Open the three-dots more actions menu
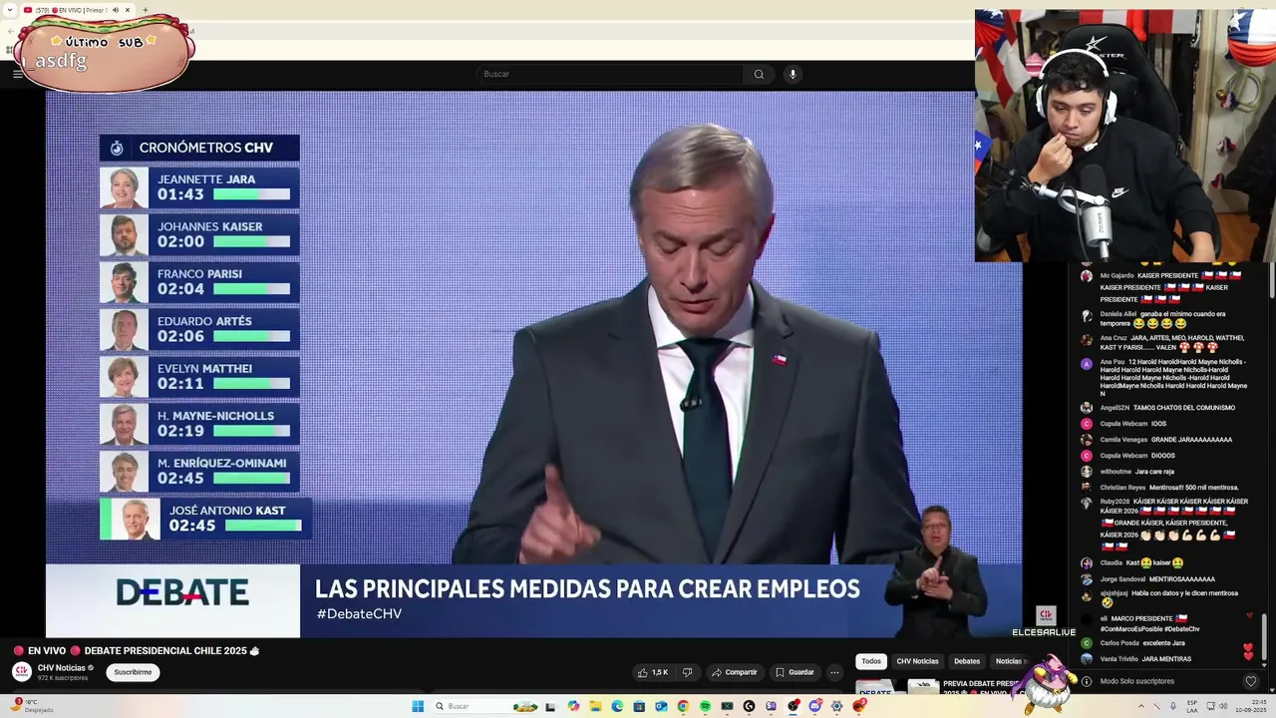The height and width of the screenshot is (718, 1276). pyautogui.click(x=834, y=672)
